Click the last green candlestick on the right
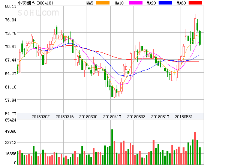Viewport: 225px width, 165px height. click(199, 37)
